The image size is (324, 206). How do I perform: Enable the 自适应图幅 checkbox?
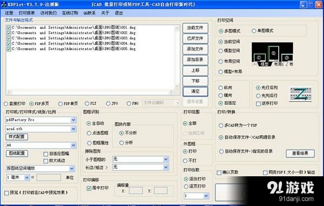pos(46,154)
